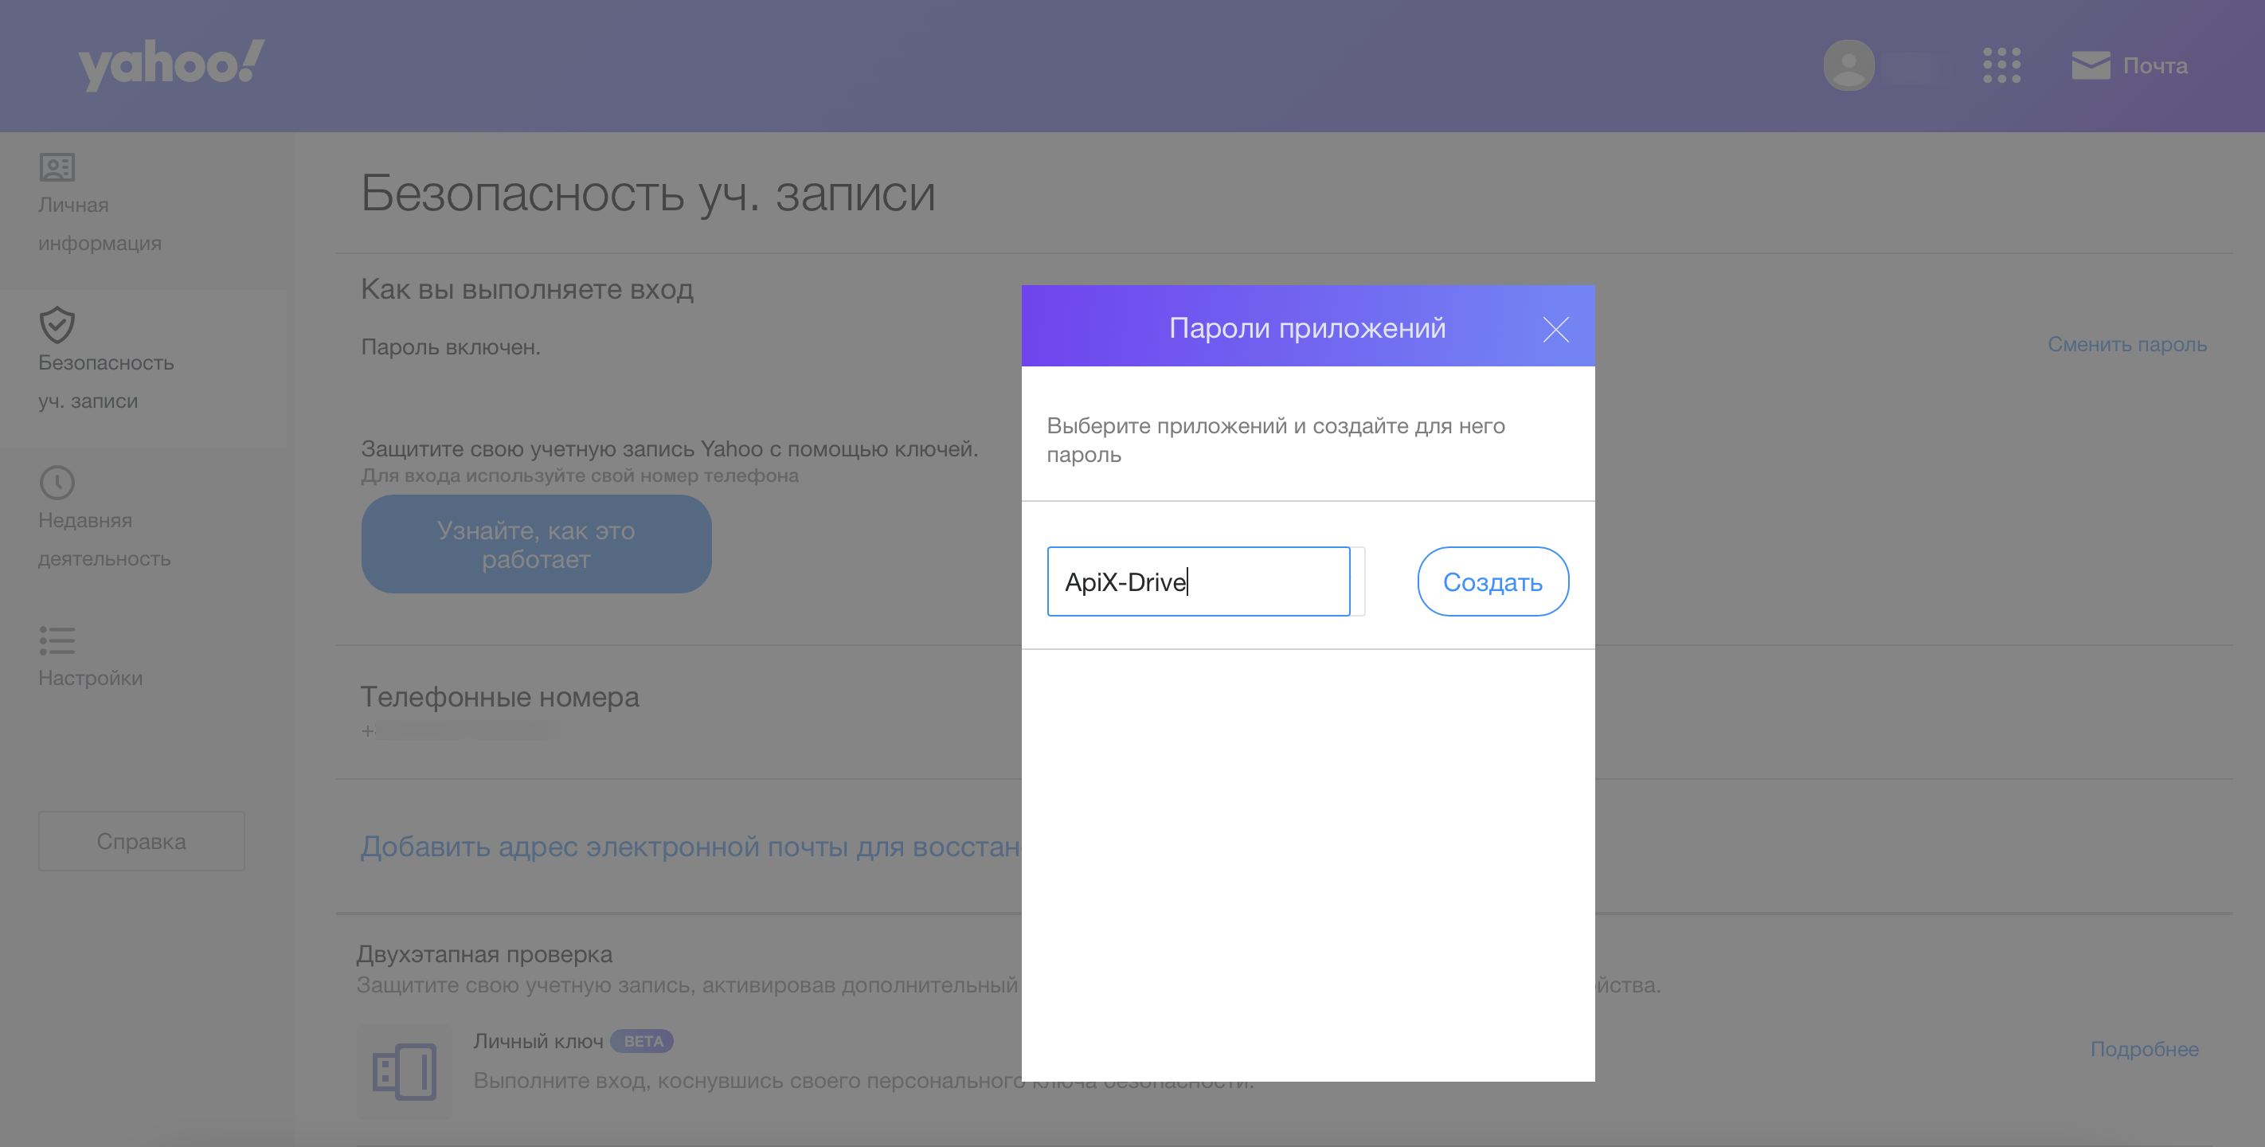
Task: Click dialog title 'Пароли приложений'
Action: click(x=1307, y=327)
